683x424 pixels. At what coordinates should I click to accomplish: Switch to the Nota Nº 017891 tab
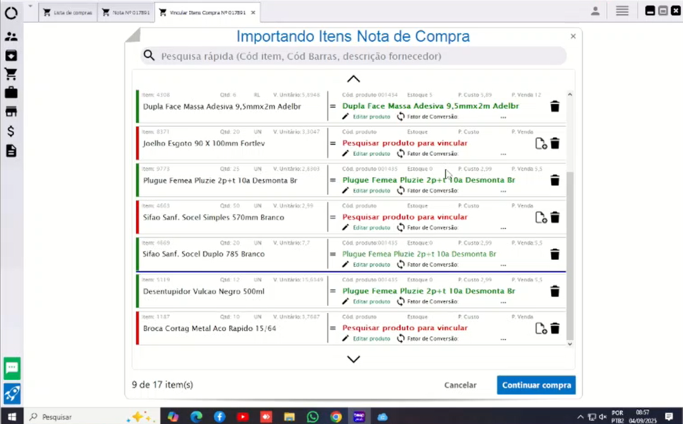[126, 13]
